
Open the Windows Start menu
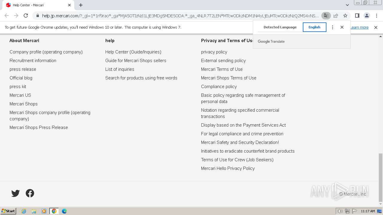[x=8, y=211]
